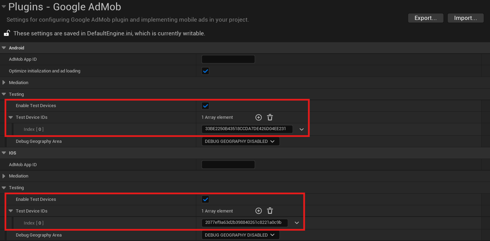Expand the iOS Mediation section
The width and height of the screenshot is (490, 241).
click(x=4, y=176)
